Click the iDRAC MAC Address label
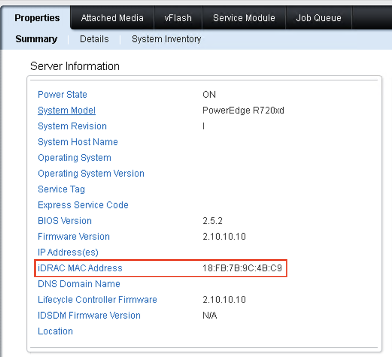The image size is (392, 357). [x=80, y=268]
